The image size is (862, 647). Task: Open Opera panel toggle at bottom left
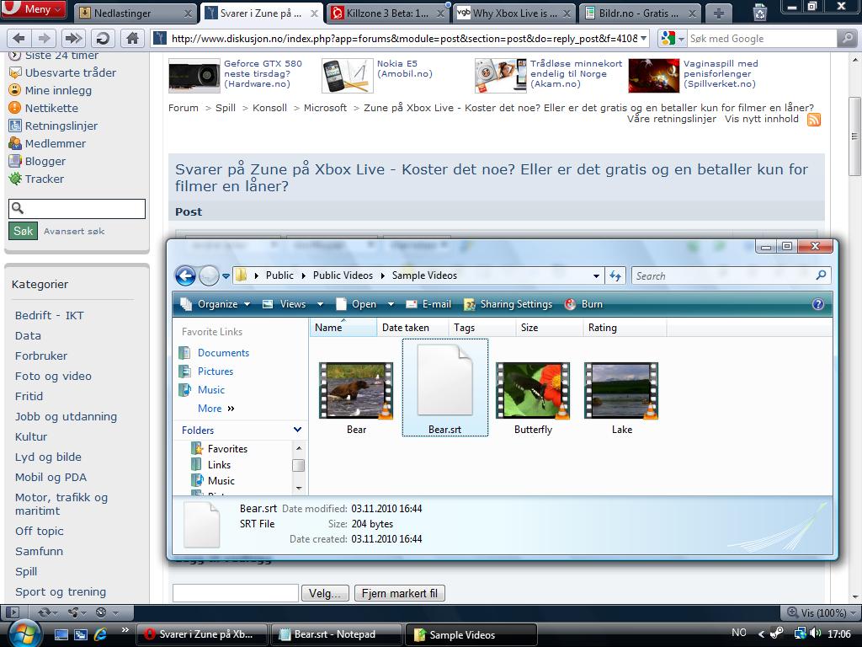[x=13, y=612]
